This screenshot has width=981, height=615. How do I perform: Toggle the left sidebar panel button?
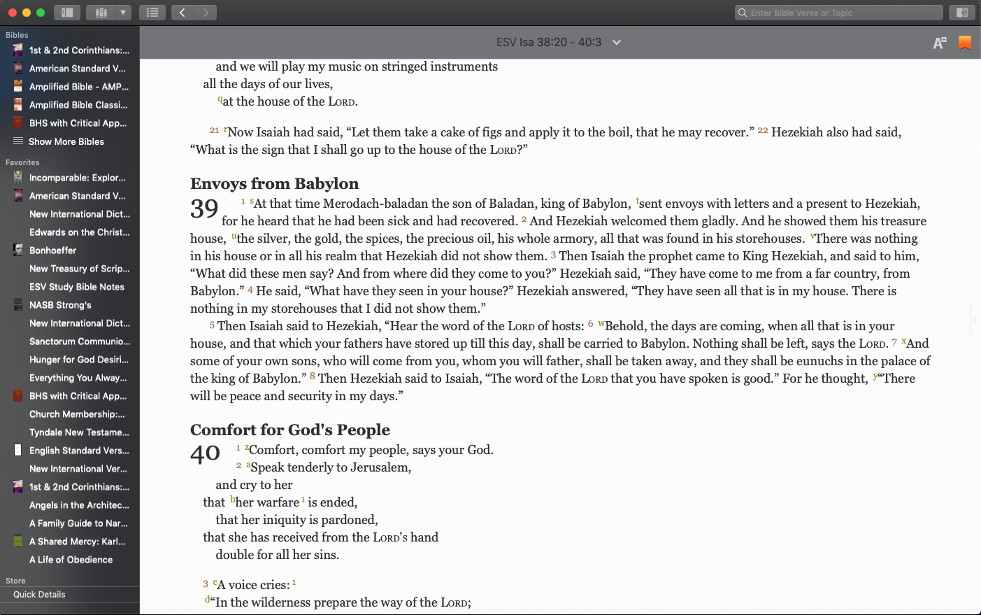click(67, 13)
